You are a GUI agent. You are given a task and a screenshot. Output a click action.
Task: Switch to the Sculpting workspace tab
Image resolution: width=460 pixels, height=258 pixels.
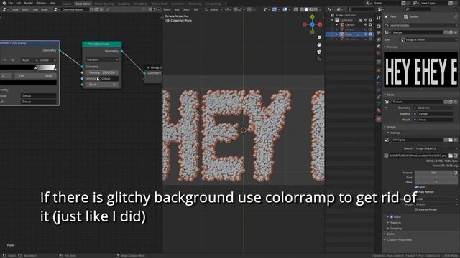pyautogui.click(x=124, y=4)
